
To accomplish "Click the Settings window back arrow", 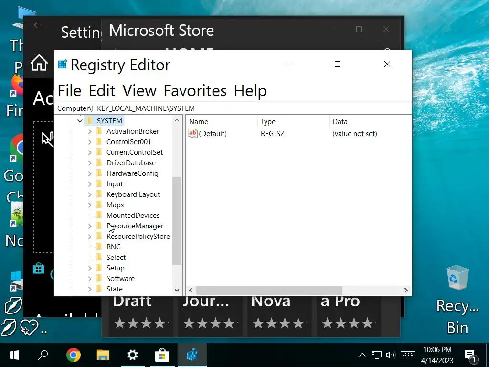I will (x=37, y=25).
